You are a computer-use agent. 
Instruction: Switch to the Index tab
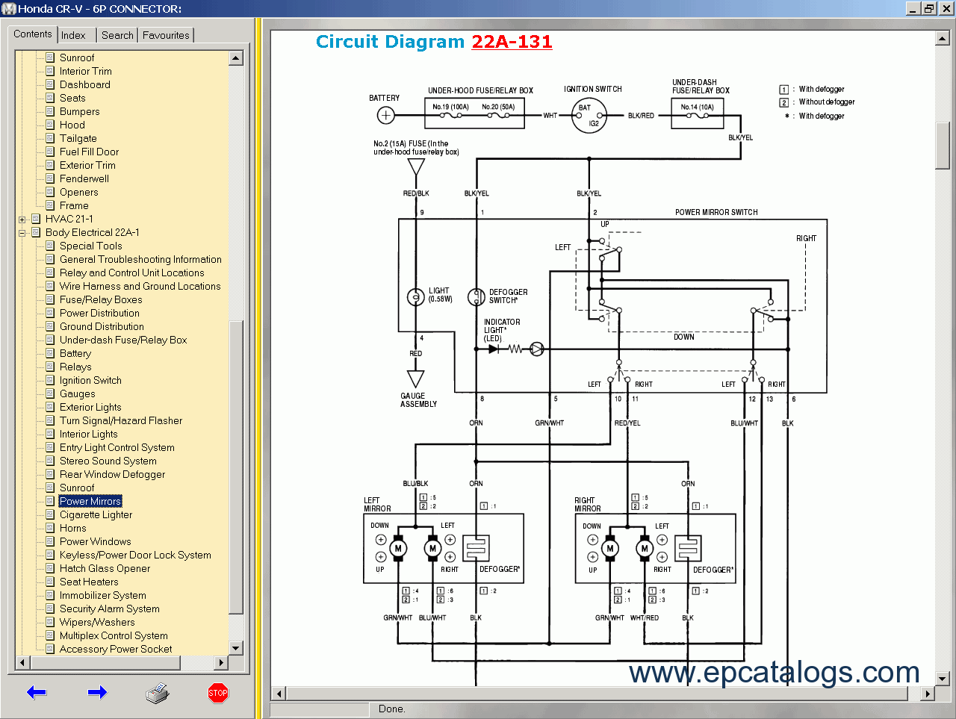(73, 35)
